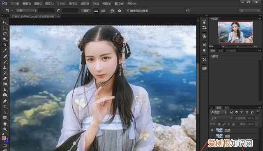Screen dimensions: 263x151
Task: Select the Pen tool
Action: [5, 101]
